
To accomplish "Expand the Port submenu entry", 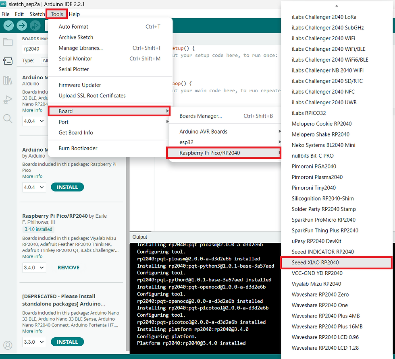I will (109, 122).
